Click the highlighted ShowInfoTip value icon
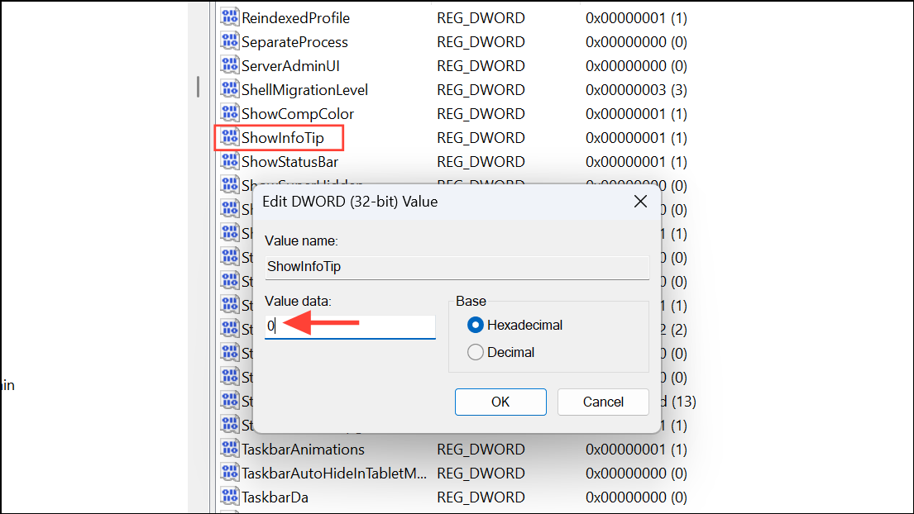 tap(229, 137)
